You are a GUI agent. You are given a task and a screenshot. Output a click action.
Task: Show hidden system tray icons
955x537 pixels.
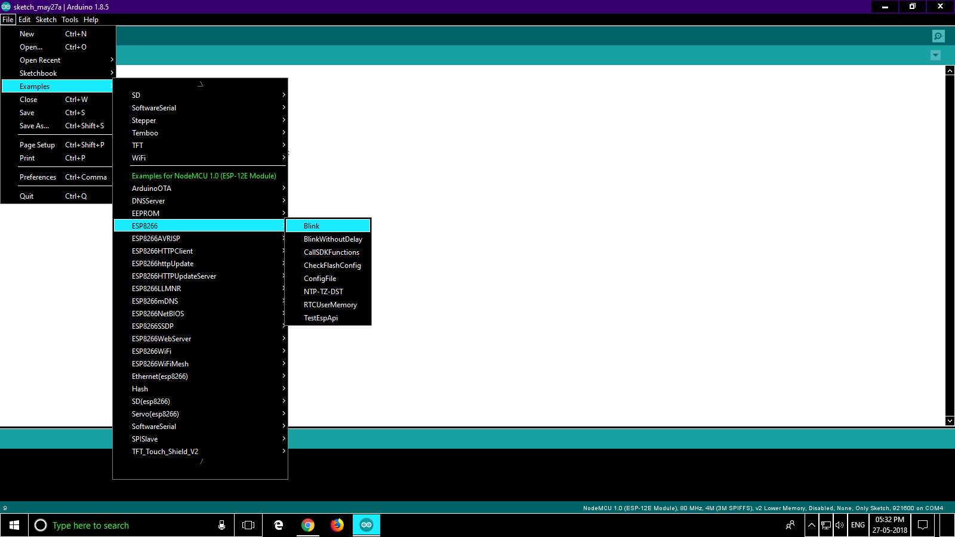(812, 525)
